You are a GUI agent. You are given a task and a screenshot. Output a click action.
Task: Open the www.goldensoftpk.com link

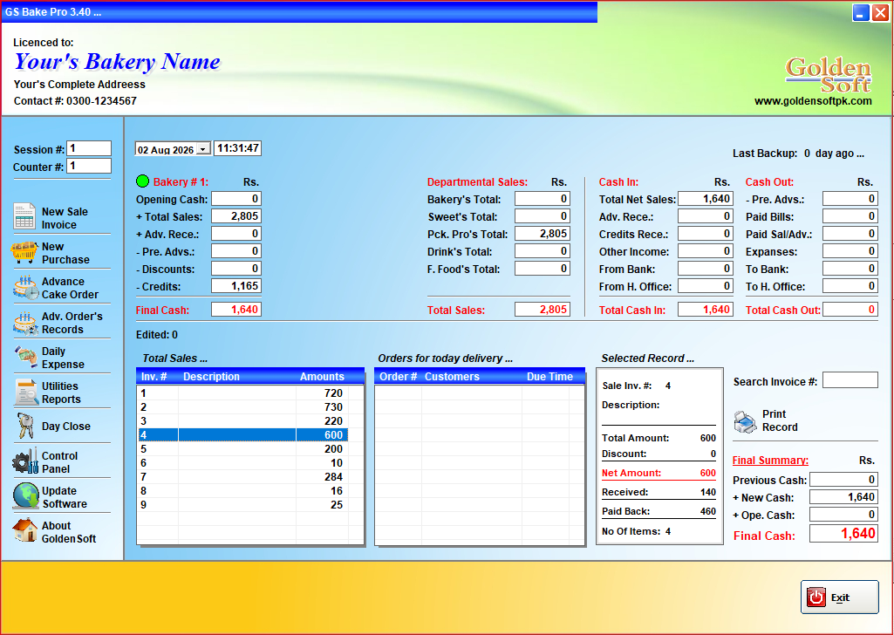tap(813, 101)
